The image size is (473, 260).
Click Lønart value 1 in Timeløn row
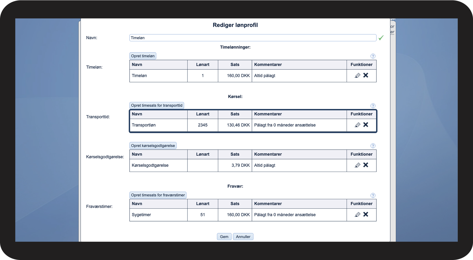coord(203,76)
